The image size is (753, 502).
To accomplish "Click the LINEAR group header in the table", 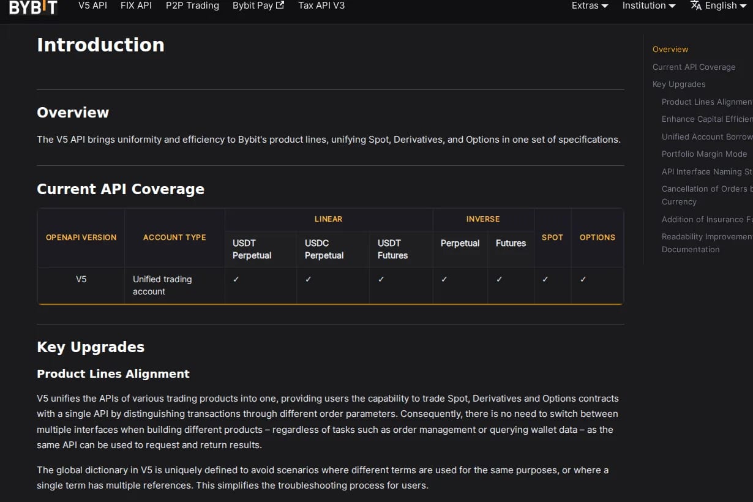I will tap(329, 219).
